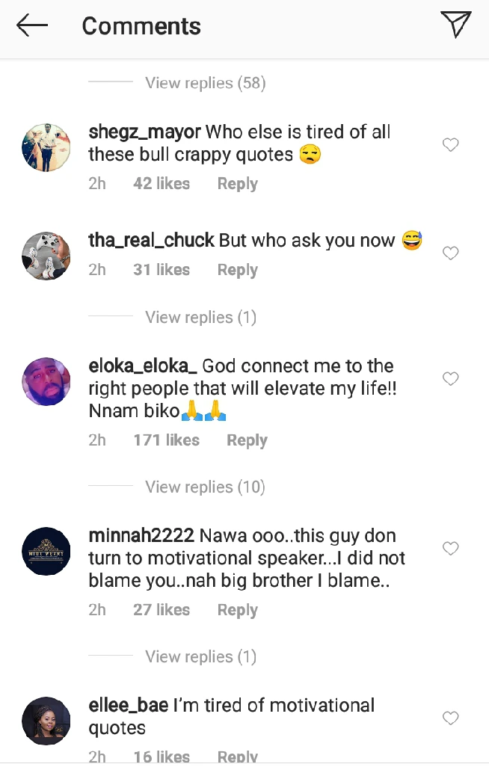Like eloka_eloka_'s comment with heart
Viewport: 489px width, 767px height.
pos(450,379)
